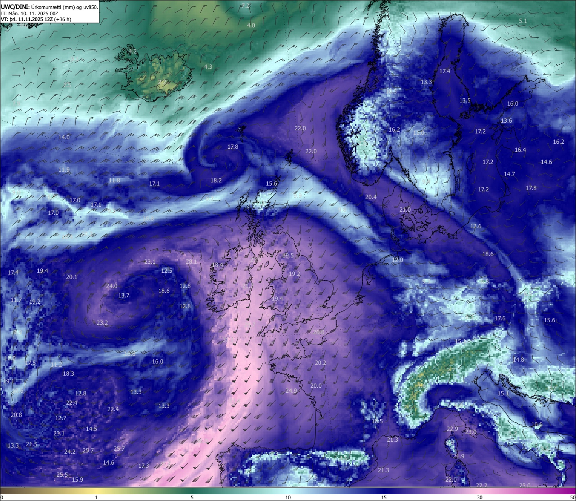Click the 15.9 value label
The height and width of the screenshot is (501, 576).
click(77, 480)
